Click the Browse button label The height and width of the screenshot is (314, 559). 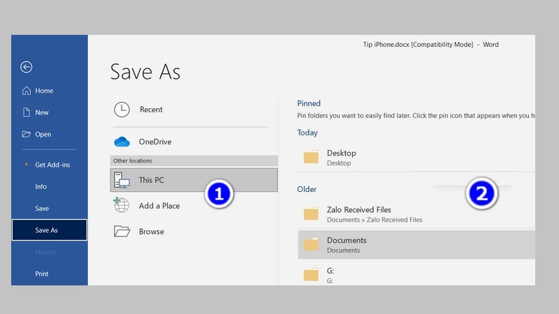151,232
